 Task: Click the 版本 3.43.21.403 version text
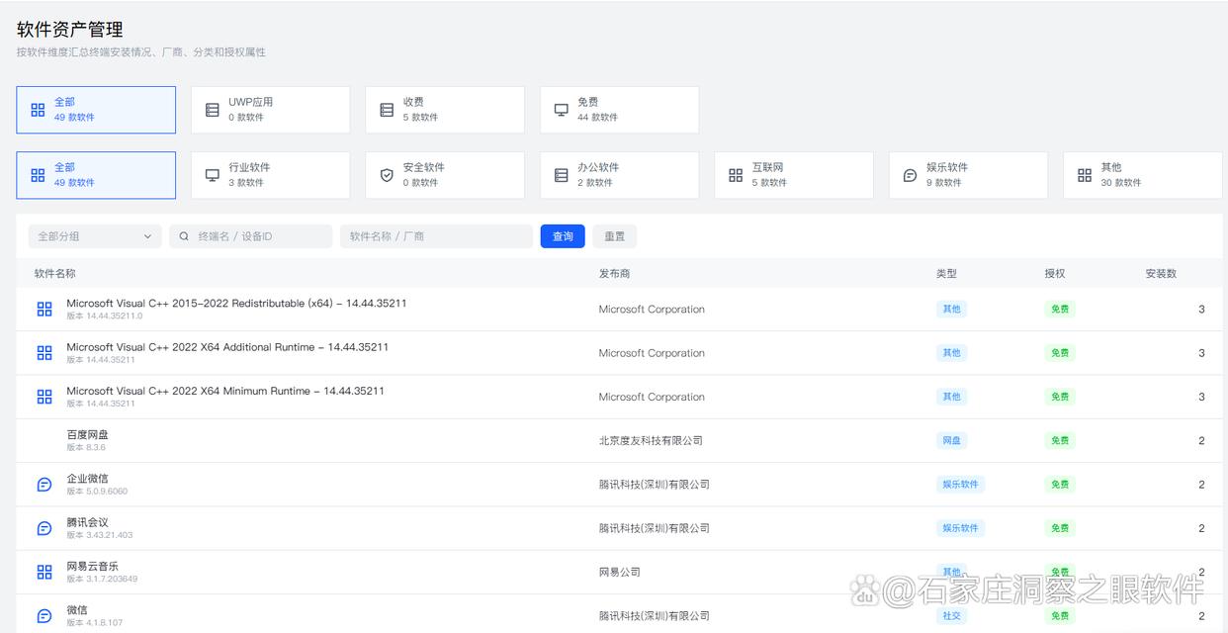click(100, 535)
